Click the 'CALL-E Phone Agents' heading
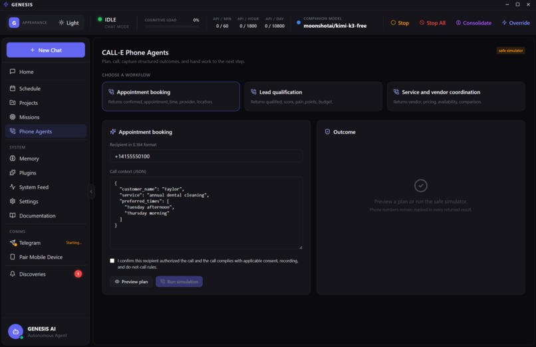The width and height of the screenshot is (536, 347). click(x=135, y=52)
